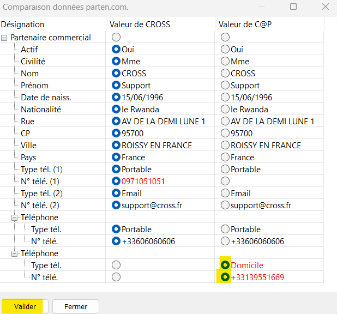Select C@P radio for Partenaire commercial row
337x314 pixels.
[x=225, y=37]
